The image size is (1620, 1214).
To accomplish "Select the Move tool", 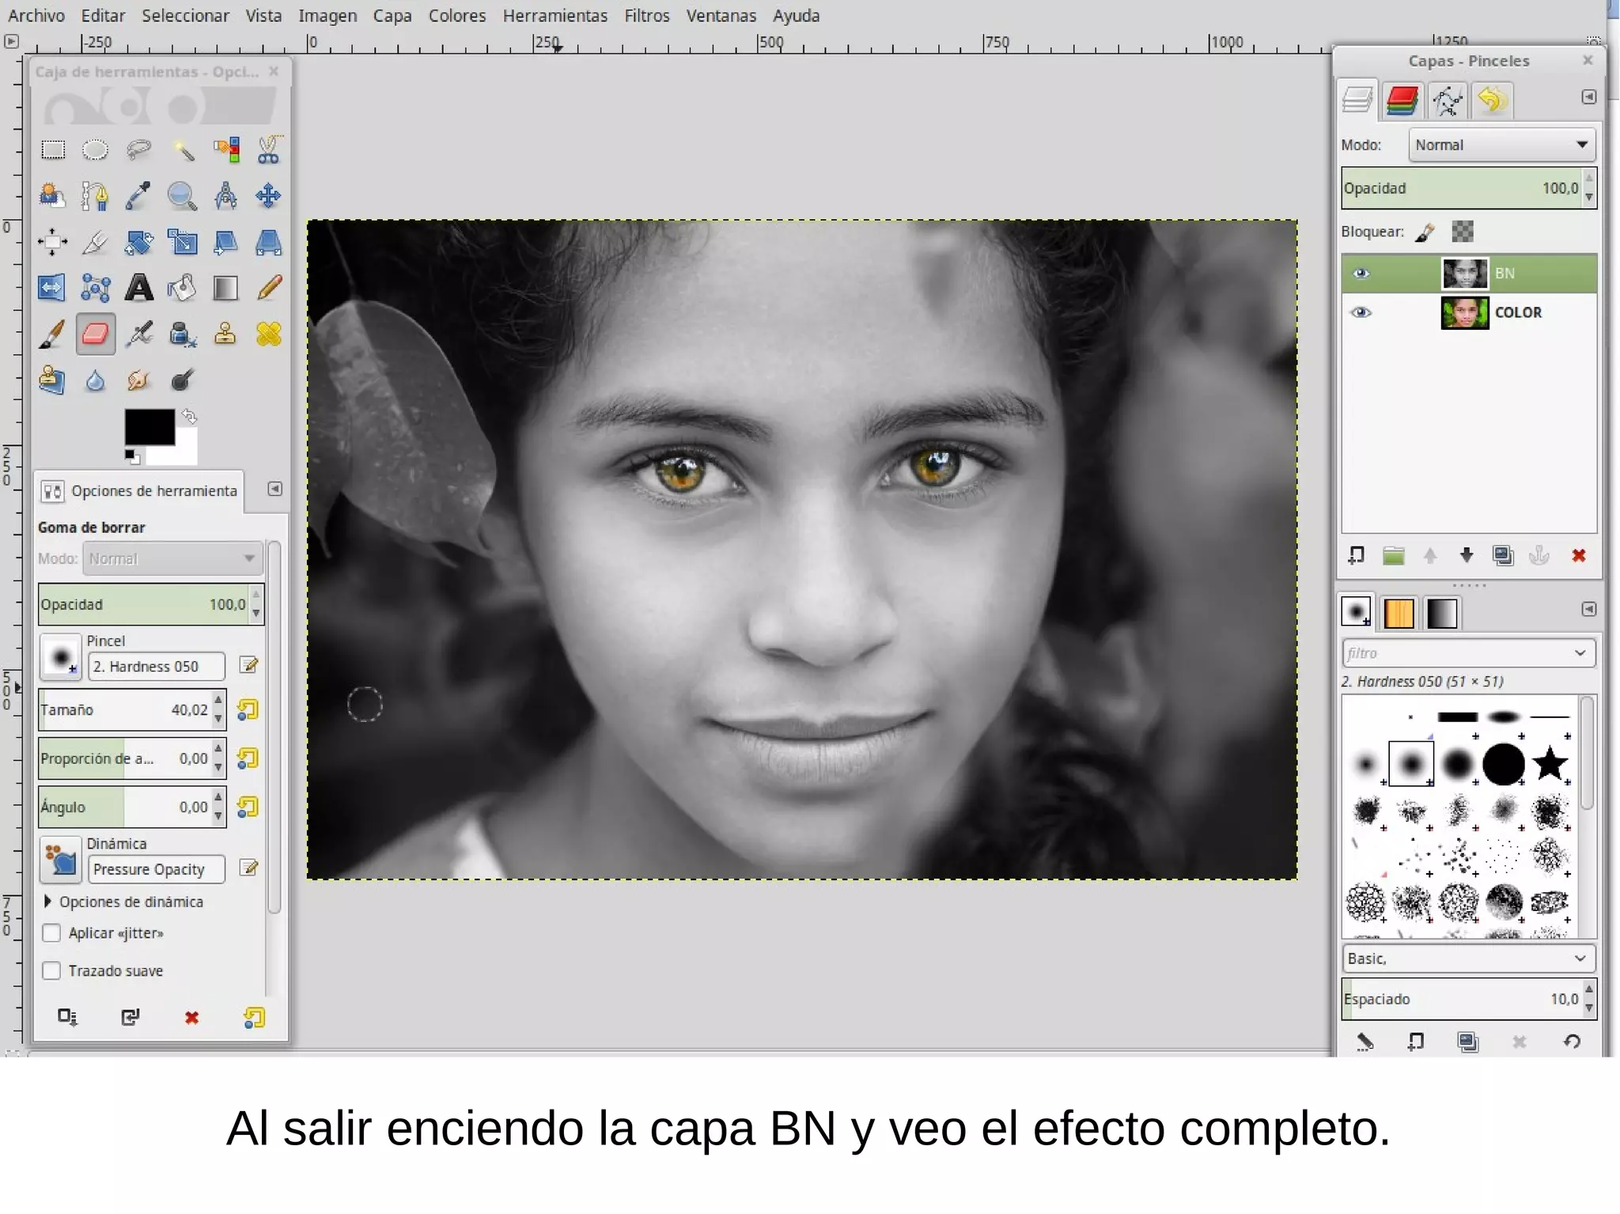I will [269, 195].
